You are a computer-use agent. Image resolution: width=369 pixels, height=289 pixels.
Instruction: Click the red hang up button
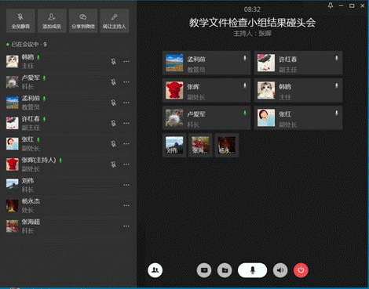[301, 270]
